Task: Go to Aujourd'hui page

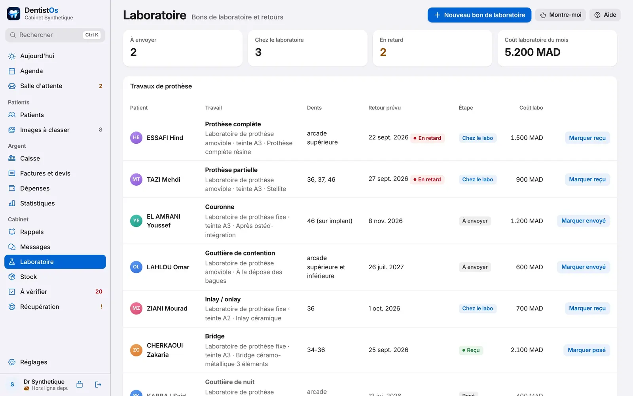Action: (55, 56)
